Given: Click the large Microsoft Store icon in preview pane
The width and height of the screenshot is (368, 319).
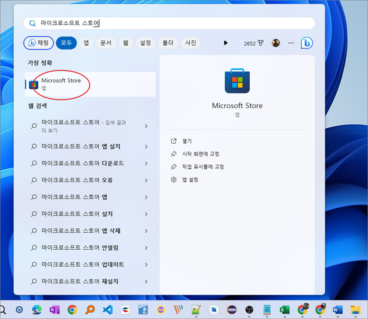Looking at the screenshot, I should (x=237, y=81).
